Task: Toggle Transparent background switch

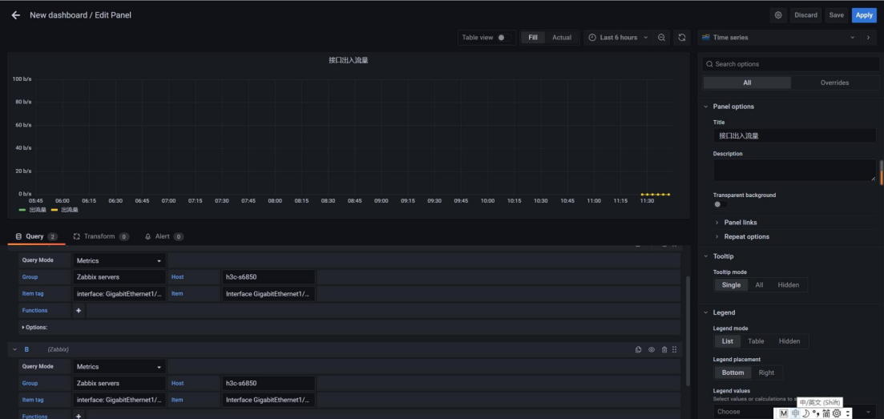Action: pos(720,204)
